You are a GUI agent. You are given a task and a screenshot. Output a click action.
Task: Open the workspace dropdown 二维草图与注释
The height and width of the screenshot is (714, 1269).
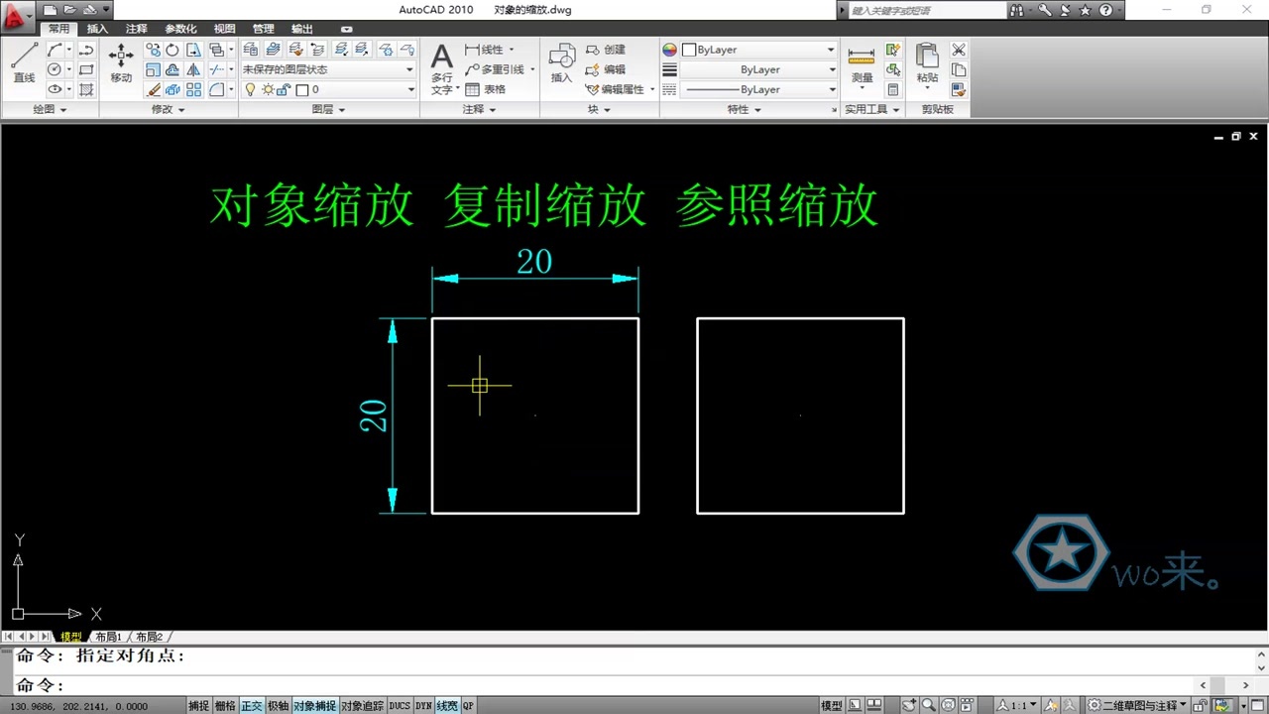click(1137, 705)
